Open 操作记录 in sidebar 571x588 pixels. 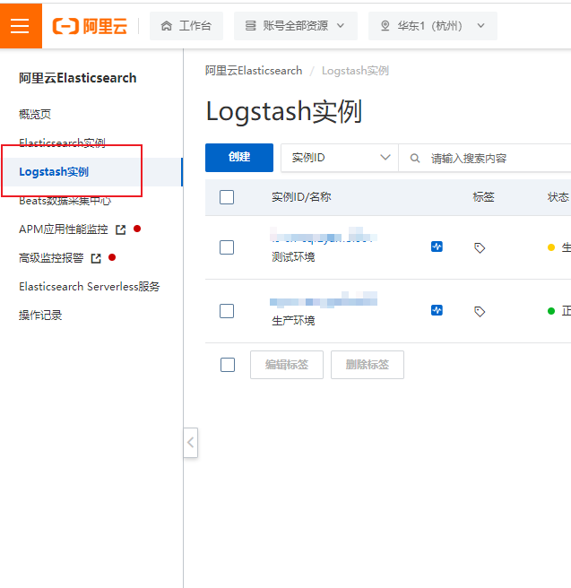(x=40, y=316)
